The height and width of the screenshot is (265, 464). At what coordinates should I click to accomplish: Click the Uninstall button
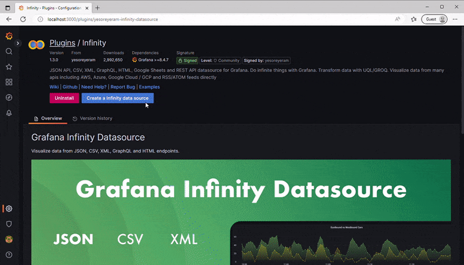[64, 98]
